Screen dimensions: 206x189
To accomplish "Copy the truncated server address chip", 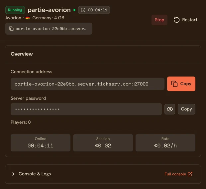I will (49, 29).
